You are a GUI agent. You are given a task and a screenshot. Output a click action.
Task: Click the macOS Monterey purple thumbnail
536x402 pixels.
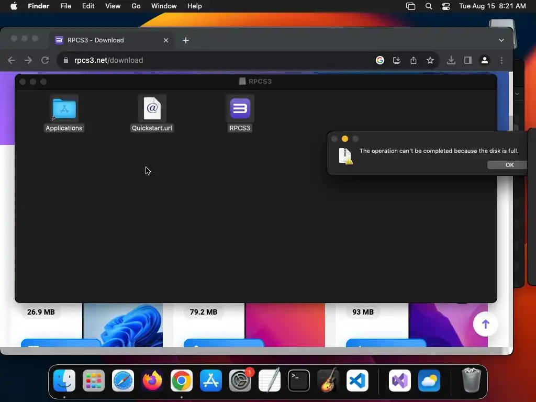(448, 325)
